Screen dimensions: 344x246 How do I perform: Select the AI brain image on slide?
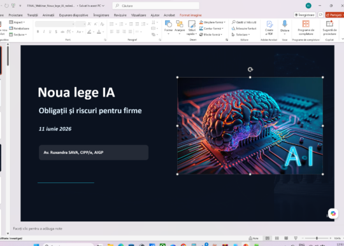pyautogui.click(x=250, y=126)
